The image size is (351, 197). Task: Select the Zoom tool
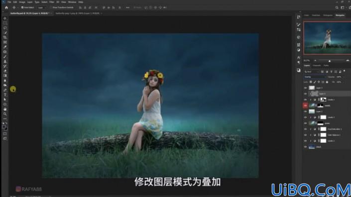pos(5,114)
